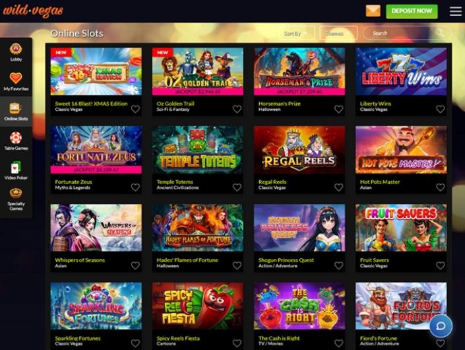Go to Wild Vegas logo home
This screenshot has height=350, width=465.
[x=33, y=11]
